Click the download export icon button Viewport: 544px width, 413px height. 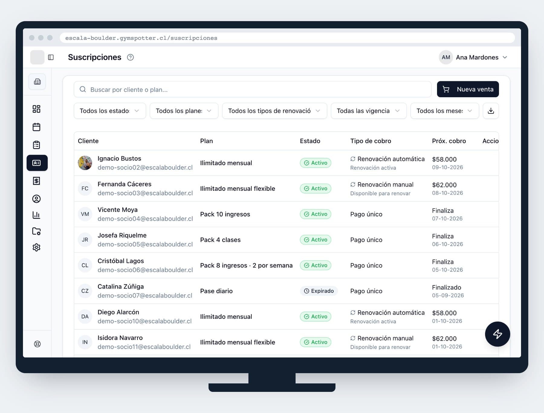point(491,111)
